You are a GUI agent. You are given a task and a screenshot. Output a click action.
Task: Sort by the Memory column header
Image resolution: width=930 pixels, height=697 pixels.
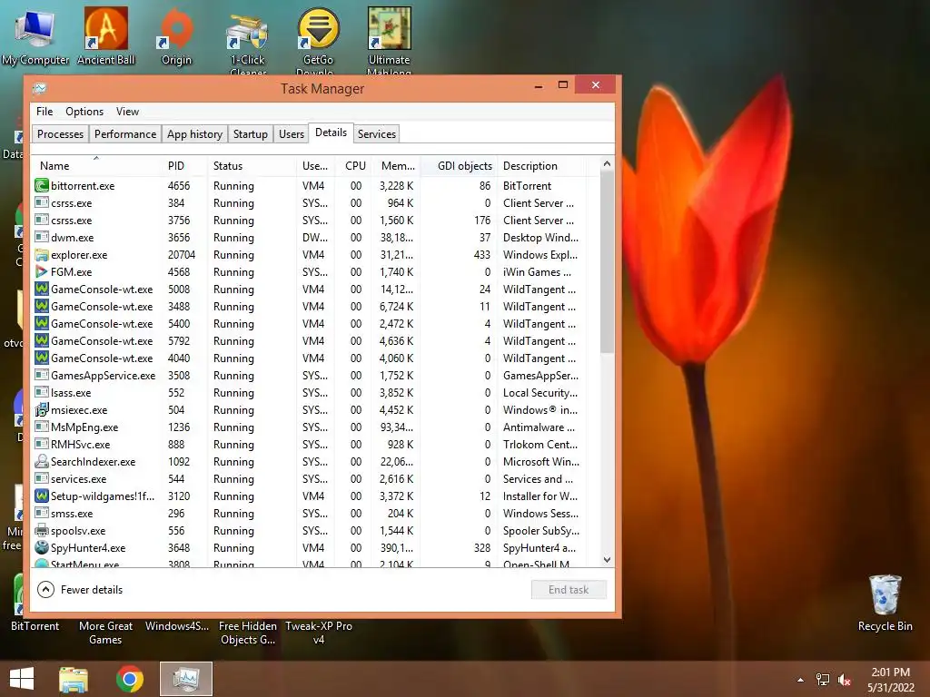click(x=398, y=166)
